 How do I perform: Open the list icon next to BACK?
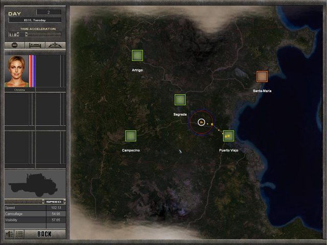(x=19, y=234)
